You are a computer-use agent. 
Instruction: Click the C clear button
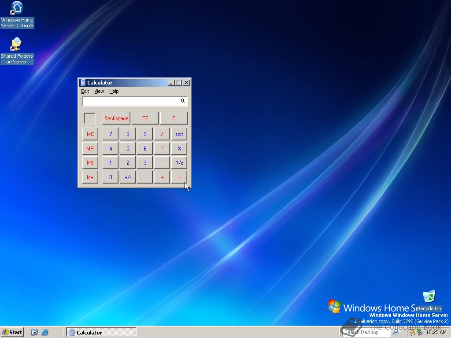coord(174,118)
